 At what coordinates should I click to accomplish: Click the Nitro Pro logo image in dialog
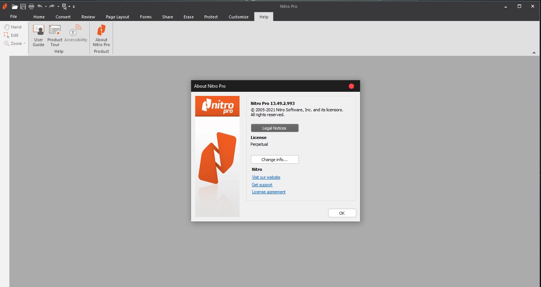[217, 156]
